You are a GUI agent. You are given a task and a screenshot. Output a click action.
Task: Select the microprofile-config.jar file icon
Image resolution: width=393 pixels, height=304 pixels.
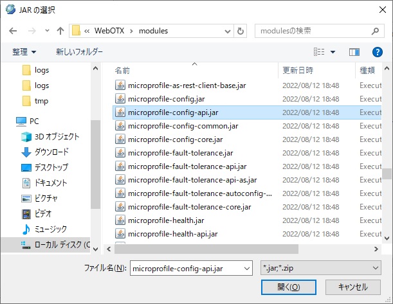[120, 98]
